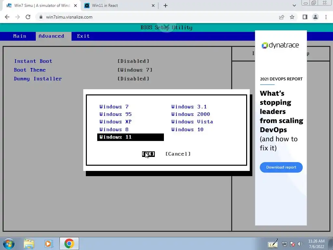Toggle the Instant Boot [Disabled] value

point(133,61)
